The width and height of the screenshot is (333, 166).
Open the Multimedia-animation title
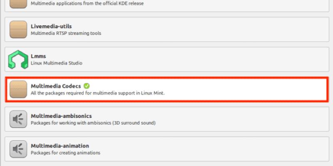coord(60,146)
